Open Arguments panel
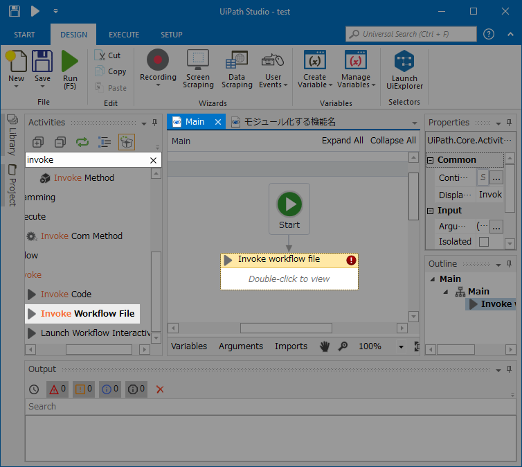Image resolution: width=522 pixels, height=467 pixels. pyautogui.click(x=241, y=346)
